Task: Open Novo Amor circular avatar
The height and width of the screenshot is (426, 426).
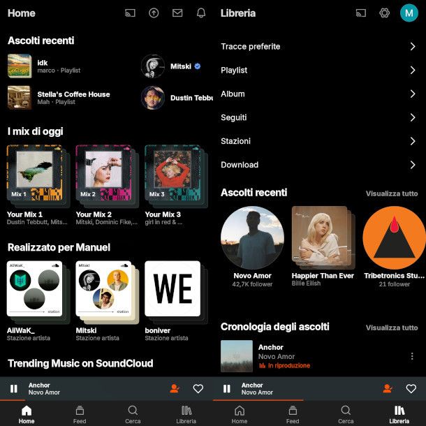Action: (x=252, y=237)
